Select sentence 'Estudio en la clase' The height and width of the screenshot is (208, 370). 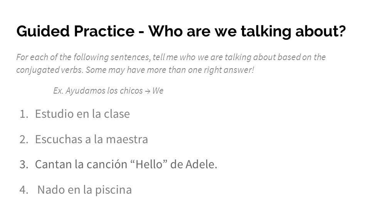[x=82, y=114]
